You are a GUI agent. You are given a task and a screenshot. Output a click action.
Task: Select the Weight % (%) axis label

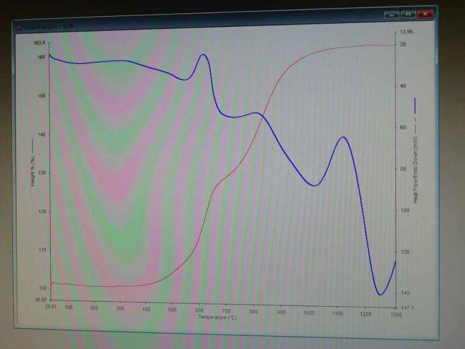(33, 172)
